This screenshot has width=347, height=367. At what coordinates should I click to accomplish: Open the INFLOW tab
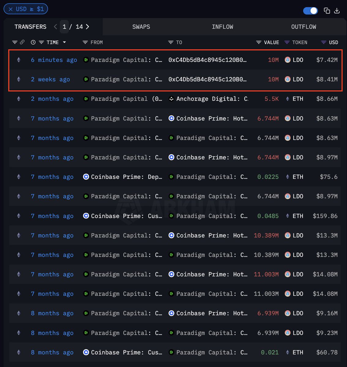tap(222, 27)
